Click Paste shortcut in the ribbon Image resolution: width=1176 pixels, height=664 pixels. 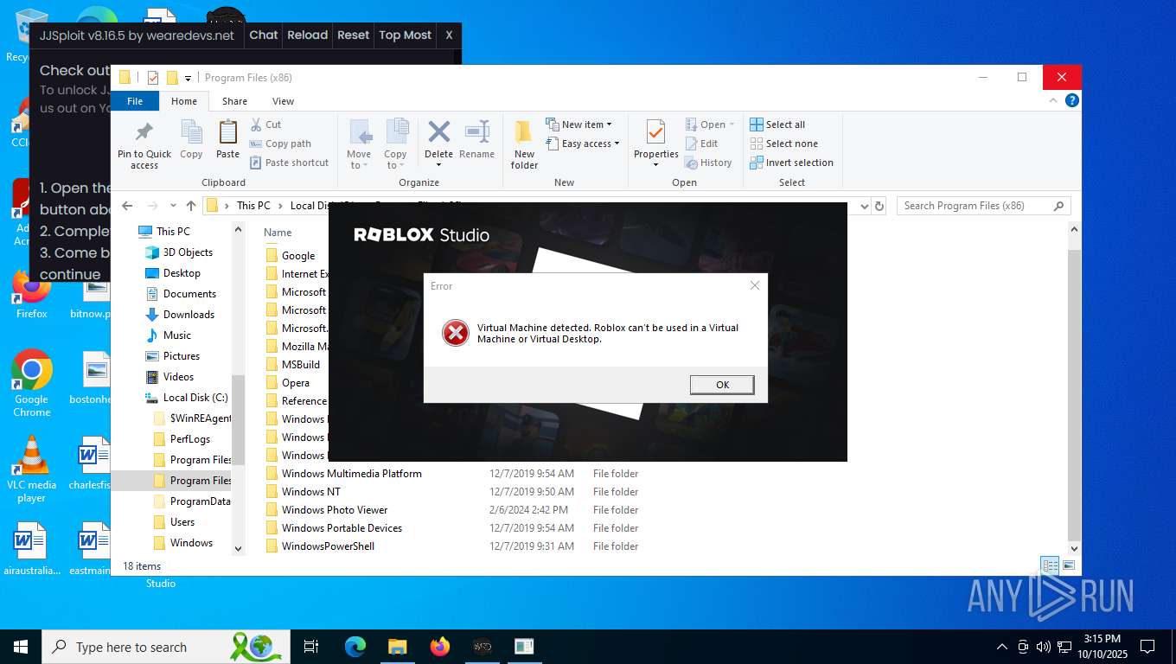(x=289, y=163)
